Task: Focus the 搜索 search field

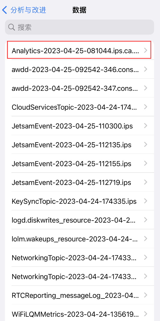Action: [83, 27]
